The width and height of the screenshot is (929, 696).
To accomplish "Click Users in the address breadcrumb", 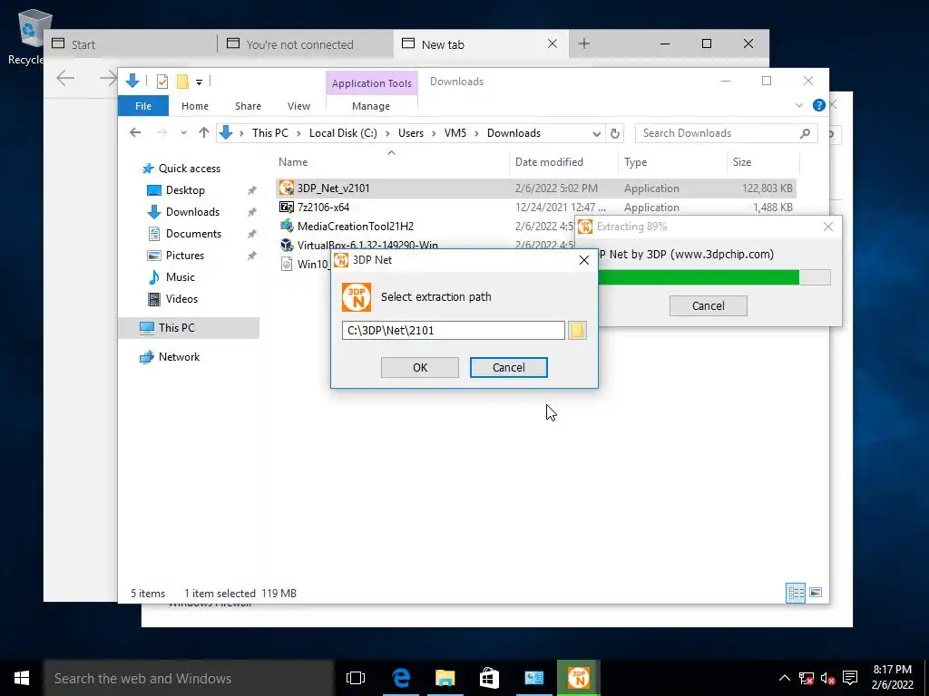I will click(411, 133).
